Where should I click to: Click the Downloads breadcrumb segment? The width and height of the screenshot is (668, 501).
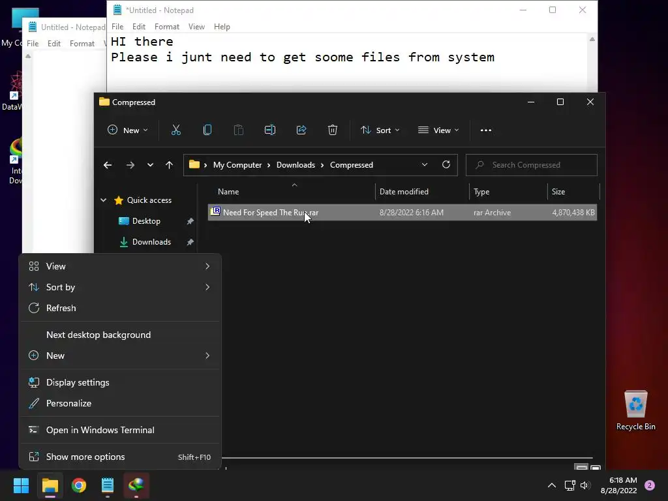(296, 165)
